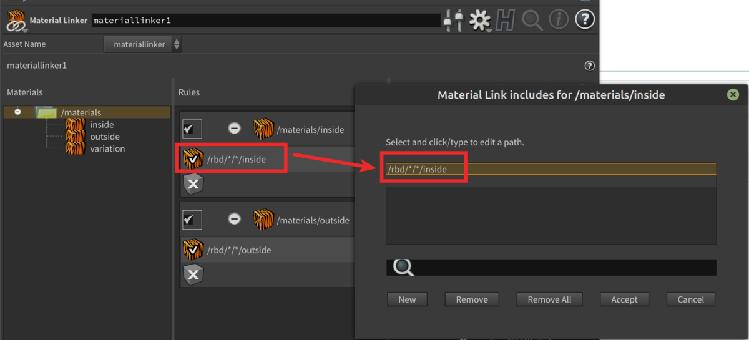Click the variation material tiger icon
Image resolution: width=749 pixels, height=340 pixels.
(x=75, y=148)
